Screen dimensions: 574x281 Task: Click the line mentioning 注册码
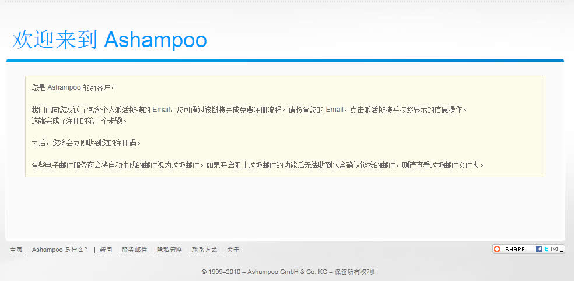pyautogui.click(x=86, y=143)
